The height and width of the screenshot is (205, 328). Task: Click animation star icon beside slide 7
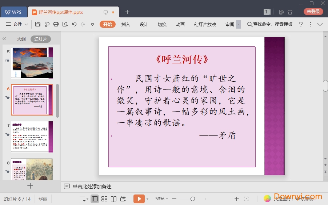pyautogui.click(x=8, y=135)
